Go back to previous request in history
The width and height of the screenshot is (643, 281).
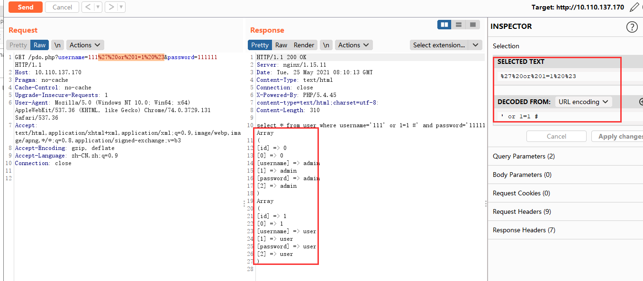(88, 7)
